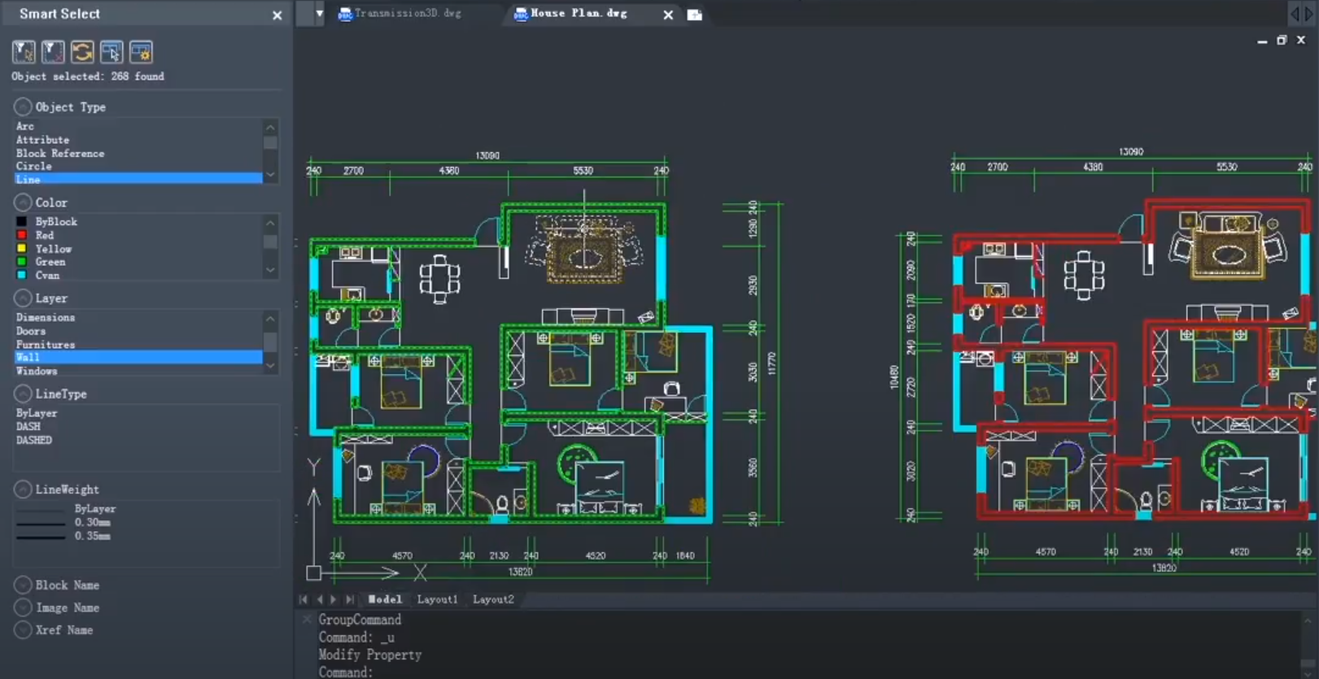Go to last layout tab arrow
This screenshot has width=1319, height=679.
tap(350, 599)
